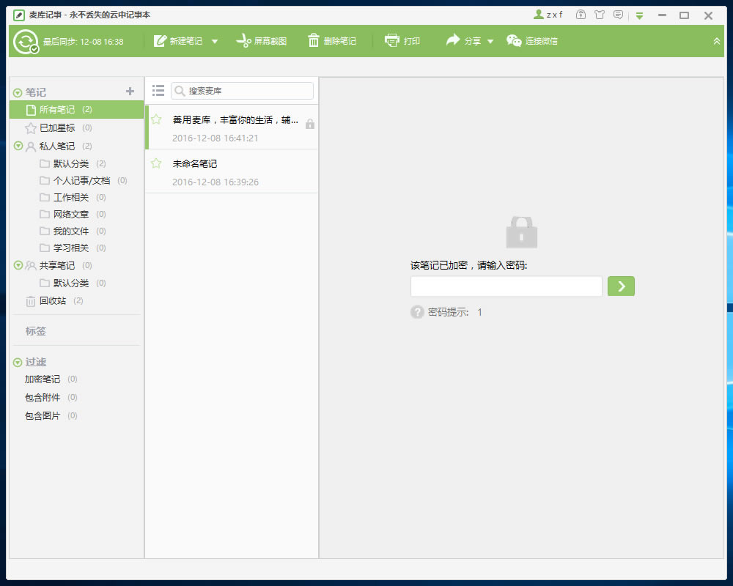Open the feedback message icon in title bar
Image resolution: width=733 pixels, height=586 pixels.
[x=619, y=15]
